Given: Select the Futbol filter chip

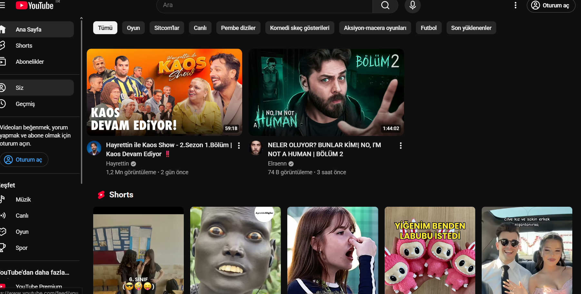Looking at the screenshot, I should click(428, 28).
